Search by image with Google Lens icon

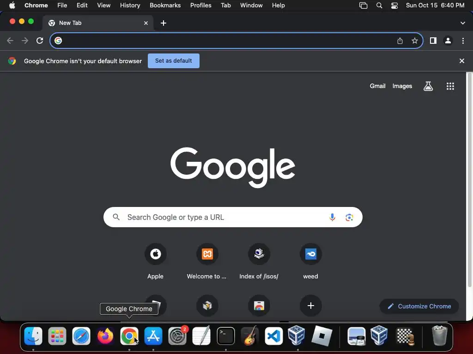coord(349,217)
